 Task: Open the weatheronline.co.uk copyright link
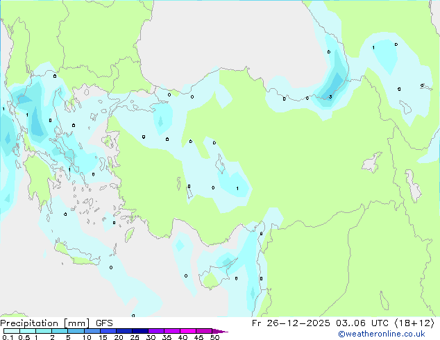[x=382, y=334]
